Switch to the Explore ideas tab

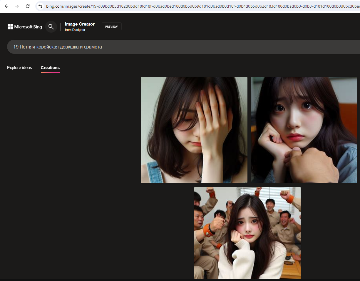click(19, 68)
